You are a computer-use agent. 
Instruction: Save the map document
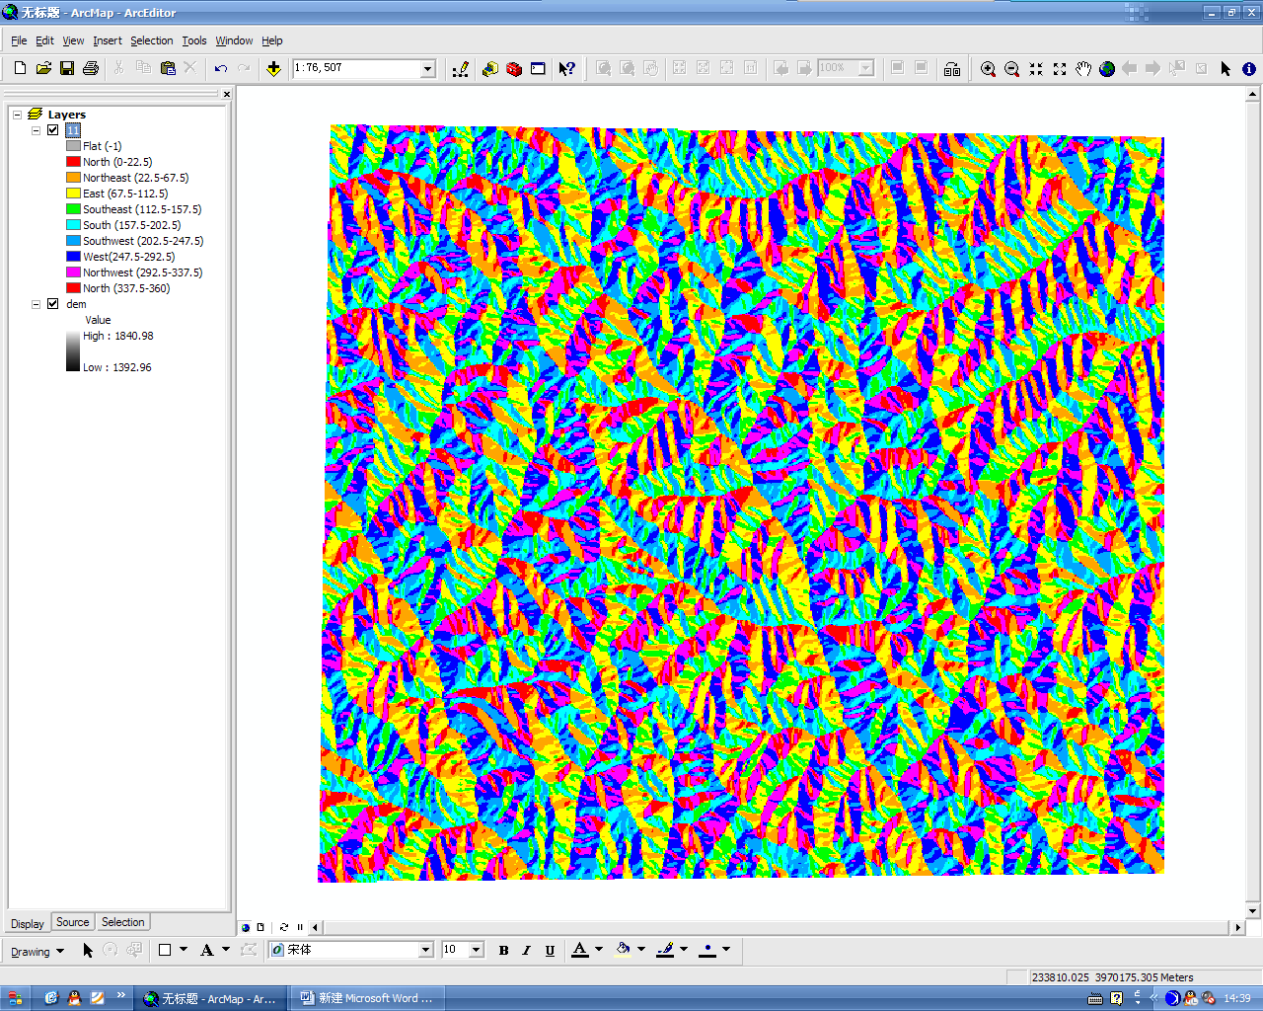pyautogui.click(x=67, y=68)
